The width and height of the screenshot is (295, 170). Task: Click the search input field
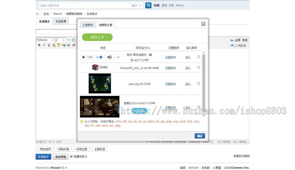(84, 6)
